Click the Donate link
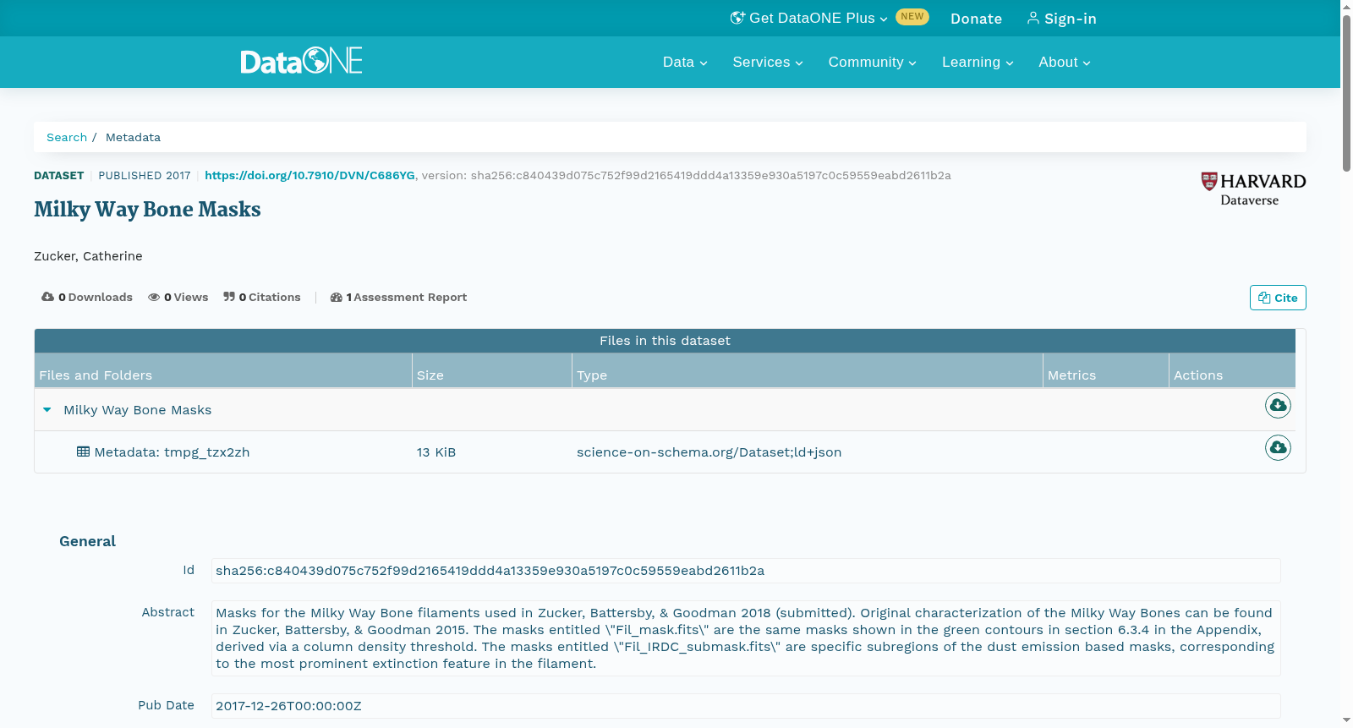 click(976, 19)
